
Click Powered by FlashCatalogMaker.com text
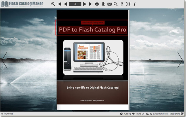[92, 100]
